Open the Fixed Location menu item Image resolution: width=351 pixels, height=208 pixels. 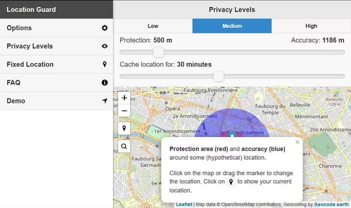pos(56,64)
